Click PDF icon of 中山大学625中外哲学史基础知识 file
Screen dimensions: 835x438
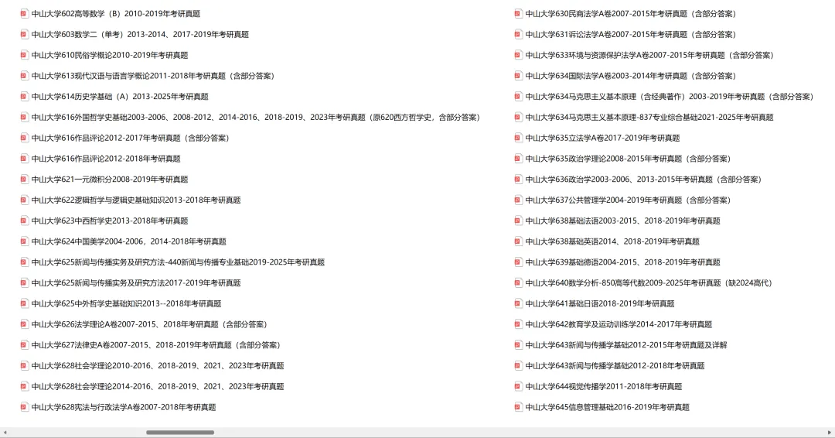[x=24, y=303]
